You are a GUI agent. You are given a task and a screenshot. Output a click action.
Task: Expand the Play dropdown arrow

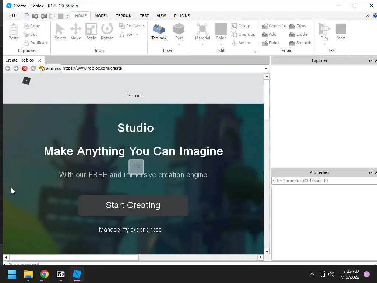[x=325, y=44]
